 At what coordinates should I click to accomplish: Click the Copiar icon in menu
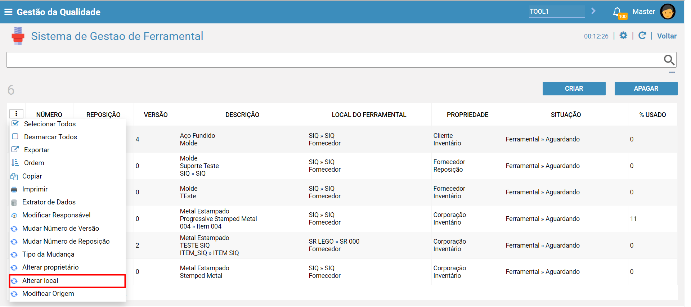(x=14, y=176)
